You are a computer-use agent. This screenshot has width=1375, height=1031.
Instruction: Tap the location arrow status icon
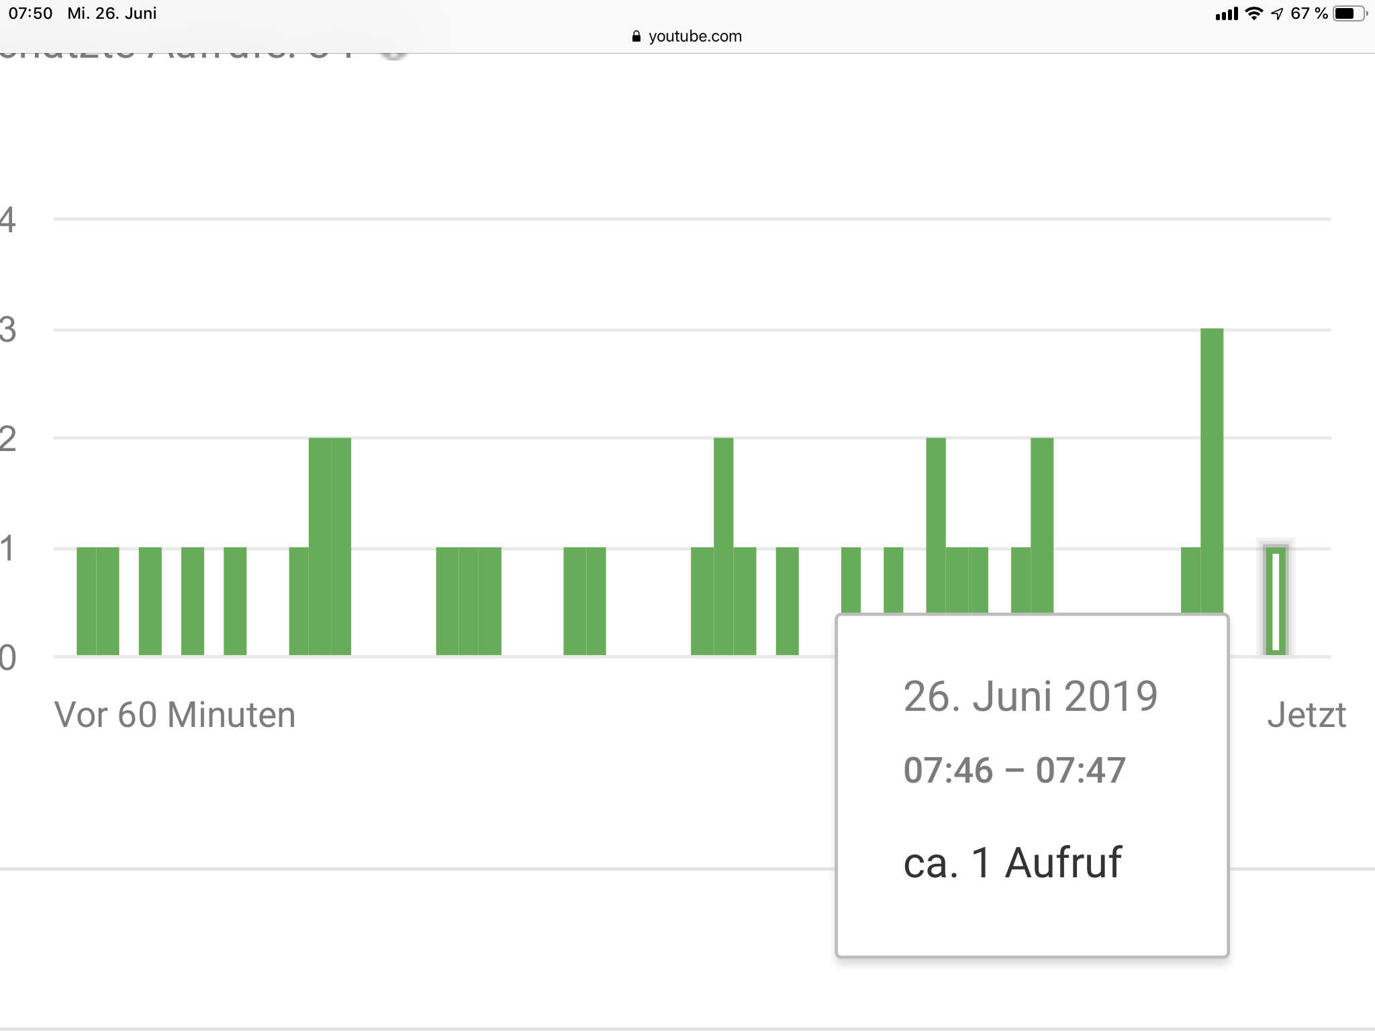pos(1276,13)
